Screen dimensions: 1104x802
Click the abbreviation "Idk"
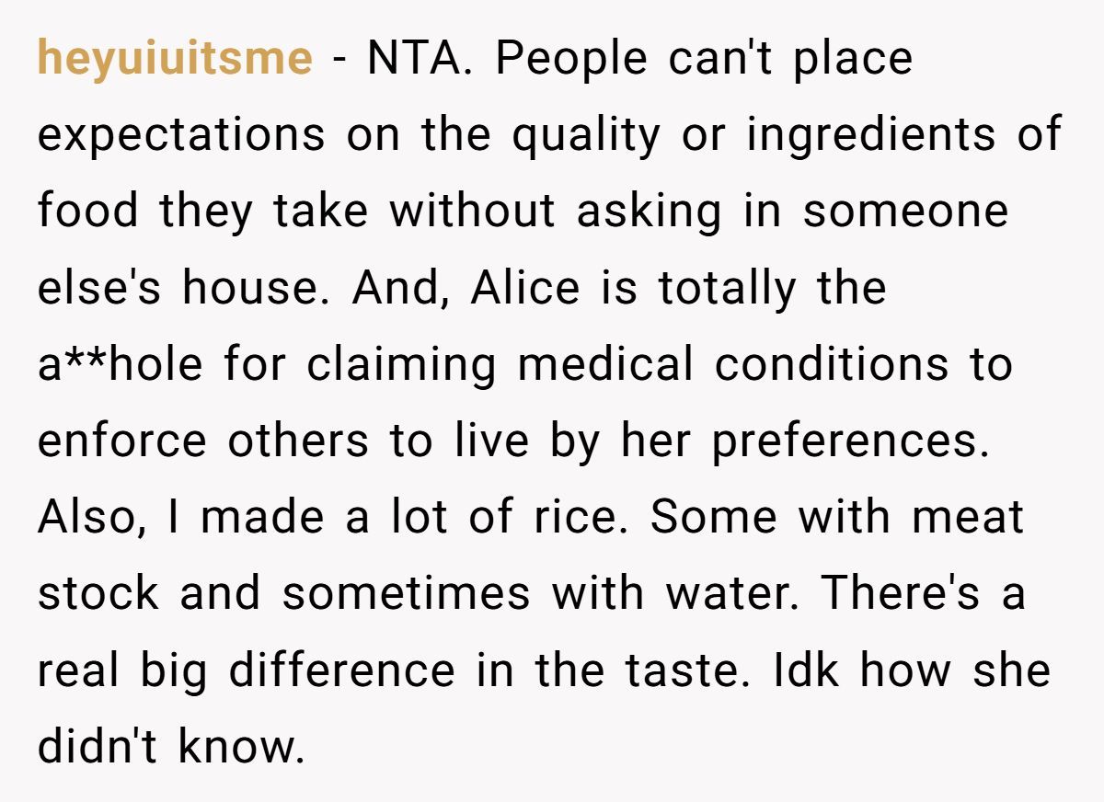[x=805, y=670]
